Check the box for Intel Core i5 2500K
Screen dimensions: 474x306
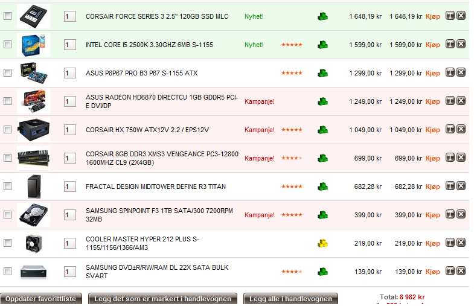8,45
